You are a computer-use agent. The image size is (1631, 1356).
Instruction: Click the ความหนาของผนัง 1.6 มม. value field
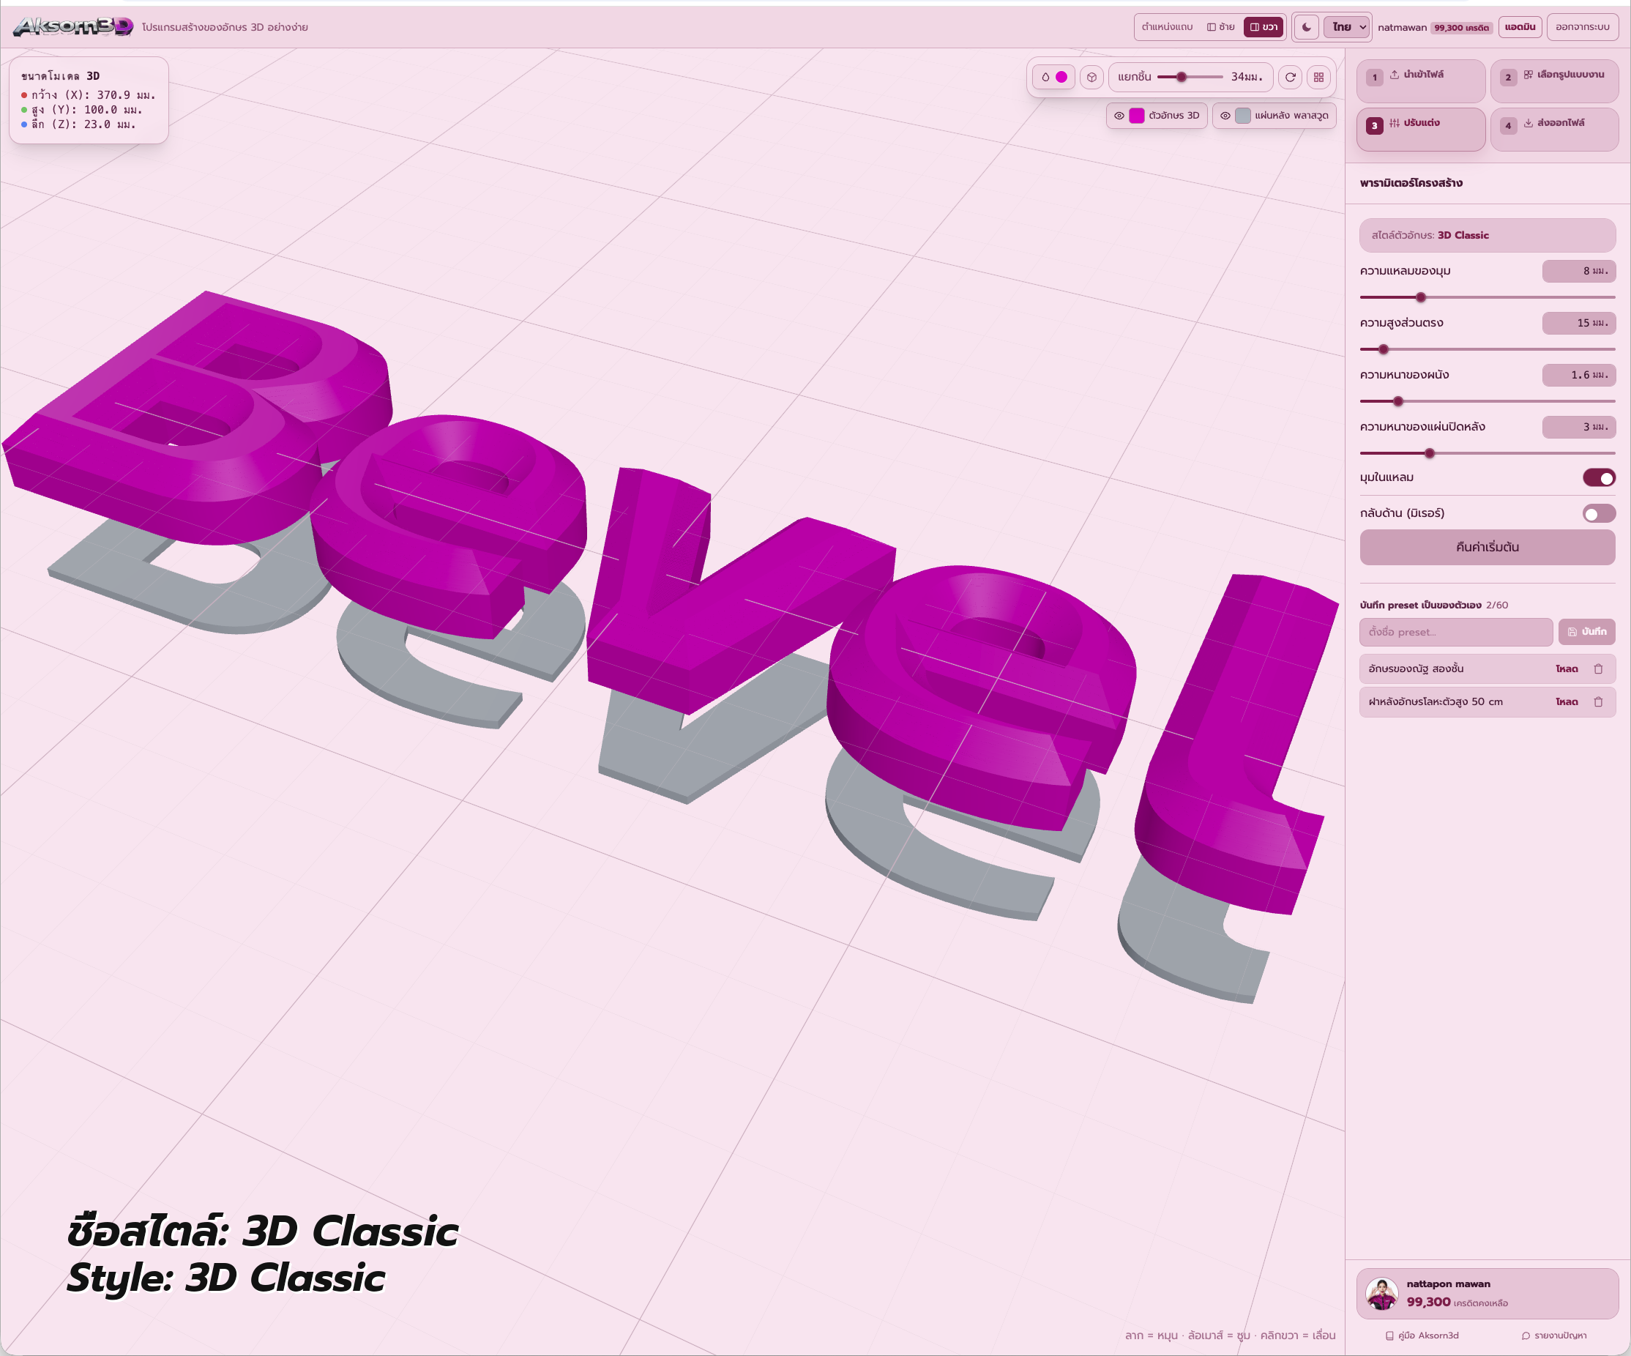coord(1579,375)
